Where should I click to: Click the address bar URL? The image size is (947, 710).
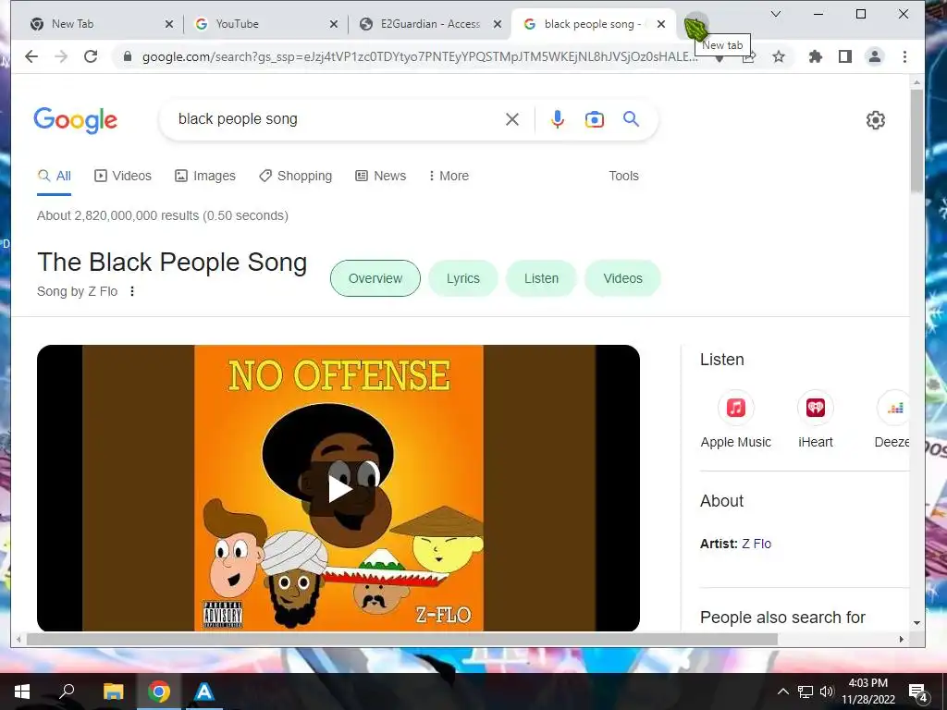(420, 56)
